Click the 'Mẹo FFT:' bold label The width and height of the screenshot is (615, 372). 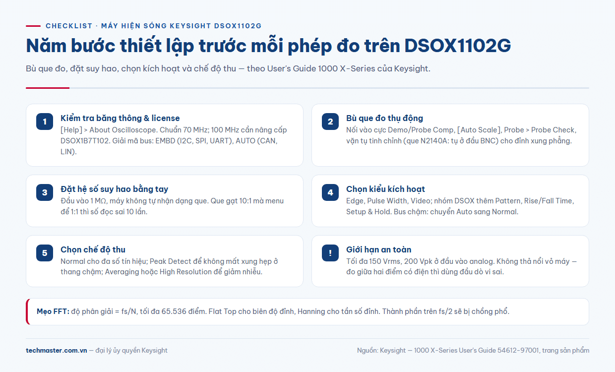[x=53, y=311]
